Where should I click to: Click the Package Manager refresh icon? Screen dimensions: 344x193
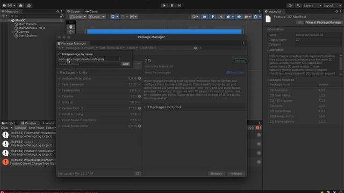138,174
